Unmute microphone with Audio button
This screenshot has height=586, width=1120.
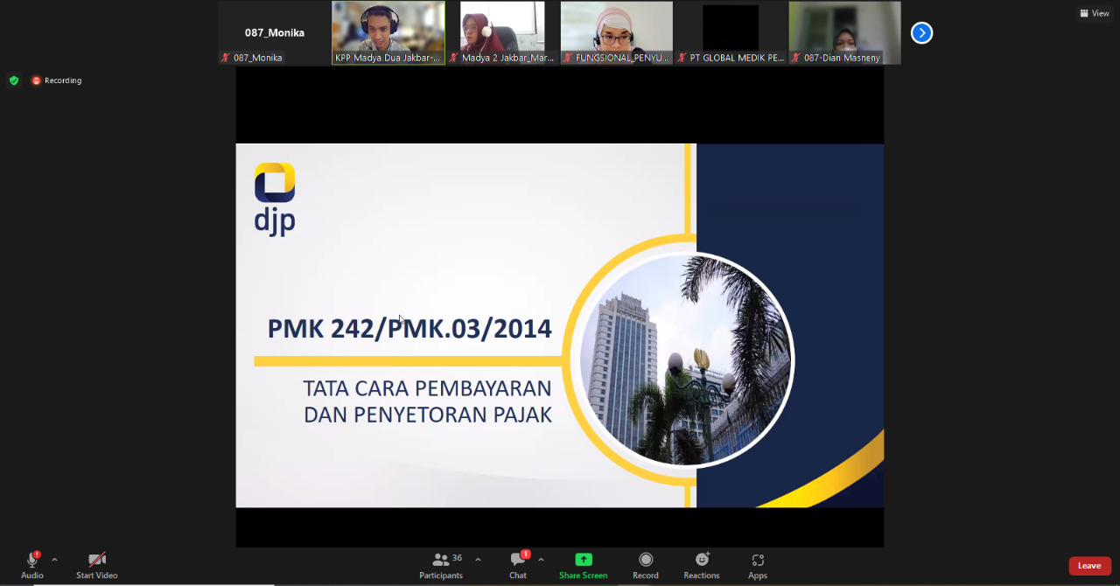coord(31,565)
